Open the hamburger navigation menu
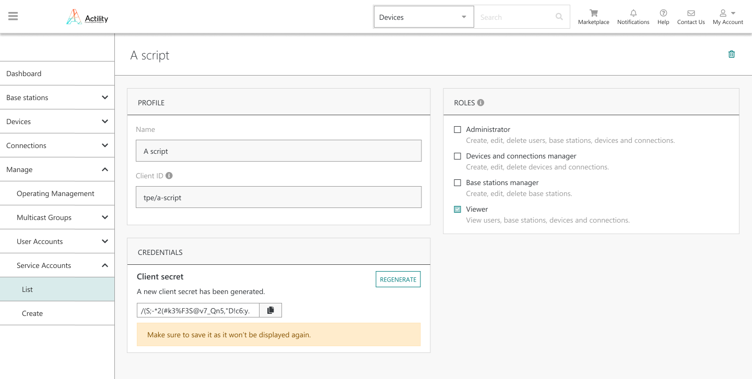The image size is (752, 379). tap(13, 16)
